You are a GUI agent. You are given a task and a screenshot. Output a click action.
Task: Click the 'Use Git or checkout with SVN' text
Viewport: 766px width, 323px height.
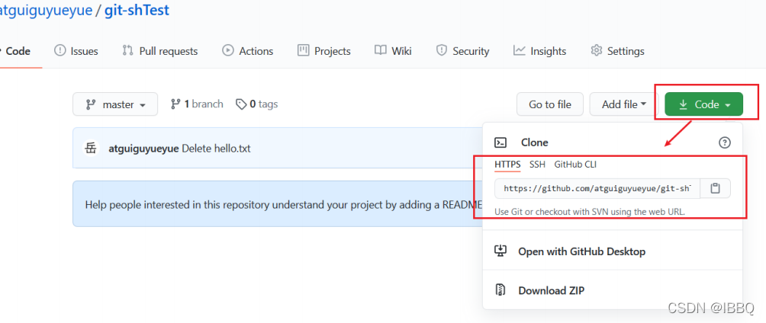coord(590,212)
